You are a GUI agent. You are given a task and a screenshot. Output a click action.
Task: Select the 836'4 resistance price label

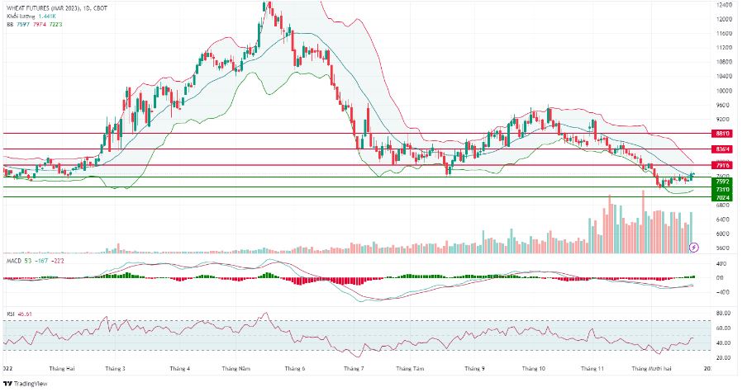click(722, 149)
